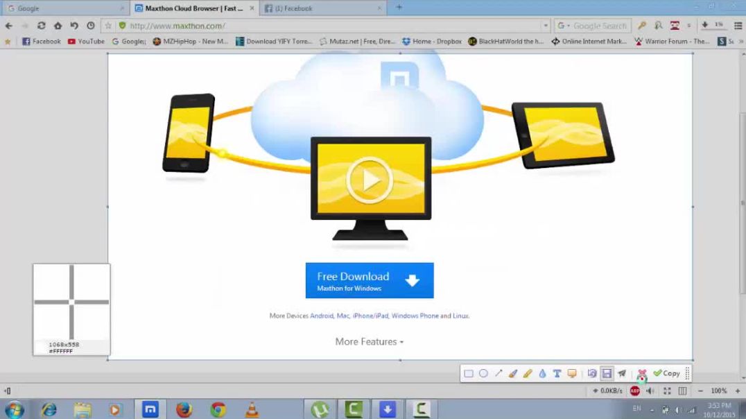Open uTorrent from the taskbar
The width and height of the screenshot is (746, 419).
click(320, 409)
